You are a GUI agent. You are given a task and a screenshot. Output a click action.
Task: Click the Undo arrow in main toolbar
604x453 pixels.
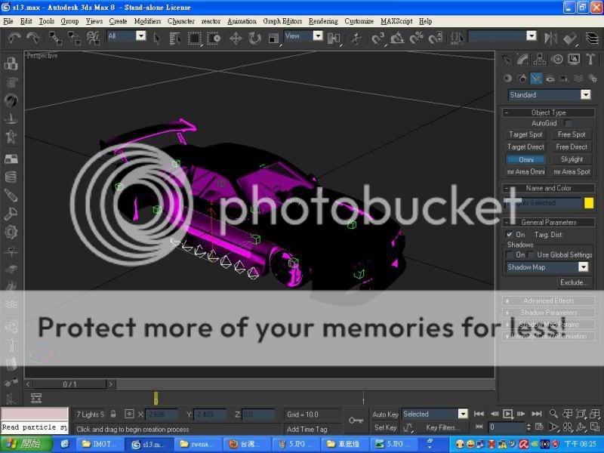[14, 38]
